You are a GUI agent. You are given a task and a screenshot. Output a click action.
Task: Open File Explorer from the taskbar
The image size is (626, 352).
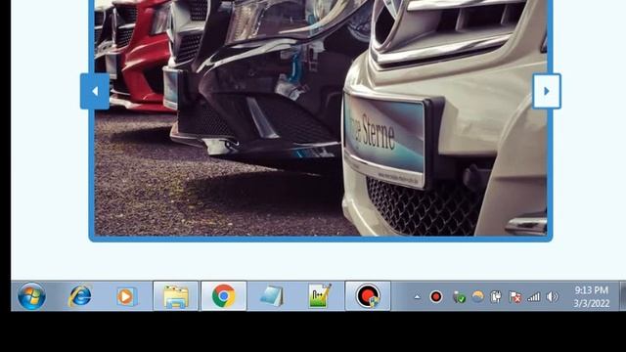(176, 296)
